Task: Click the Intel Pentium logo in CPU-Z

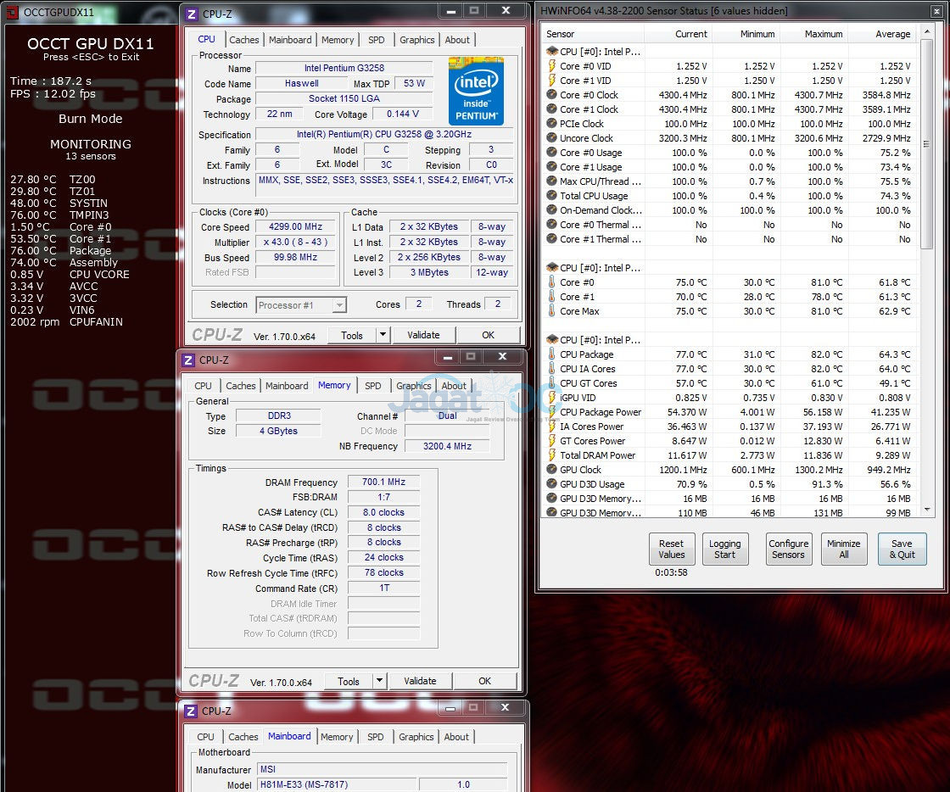Action: (x=476, y=91)
